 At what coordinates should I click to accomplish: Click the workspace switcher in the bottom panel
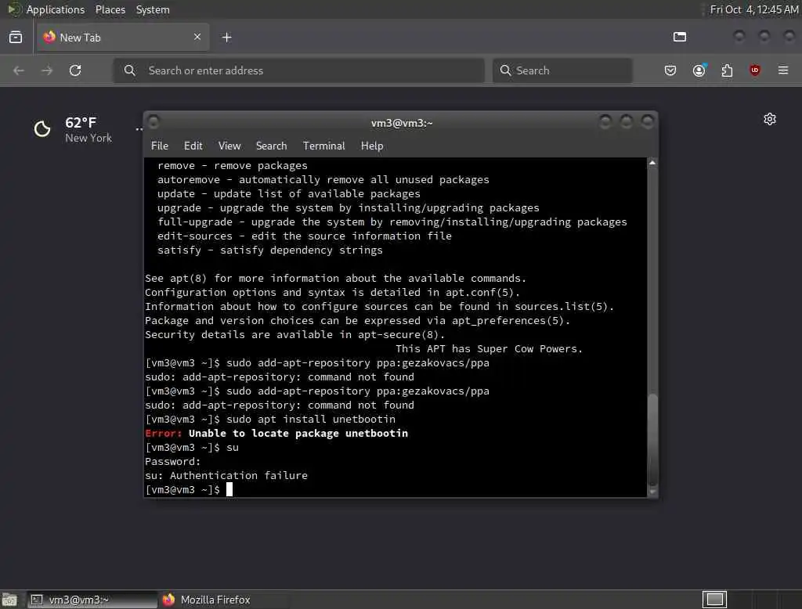714,600
